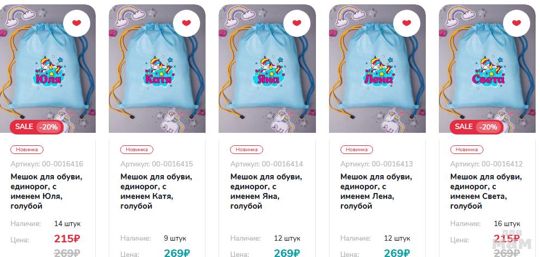Click the article number 00-0016415
The height and width of the screenshot is (257, 540).
172,164
